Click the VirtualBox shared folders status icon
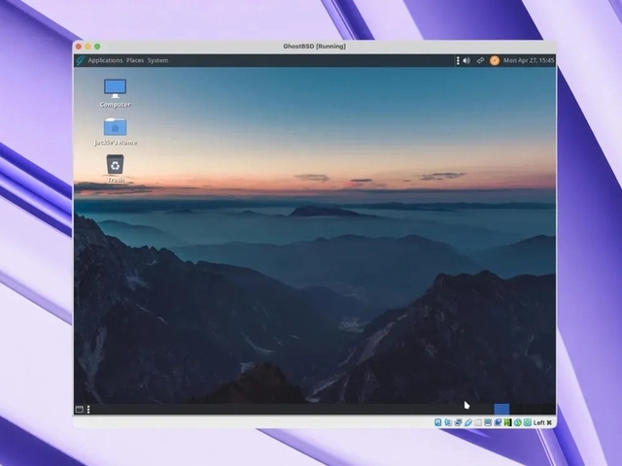This screenshot has width=622, height=466. tap(478, 422)
